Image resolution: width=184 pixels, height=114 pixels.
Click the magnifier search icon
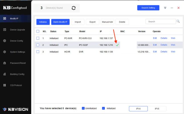click(178, 21)
